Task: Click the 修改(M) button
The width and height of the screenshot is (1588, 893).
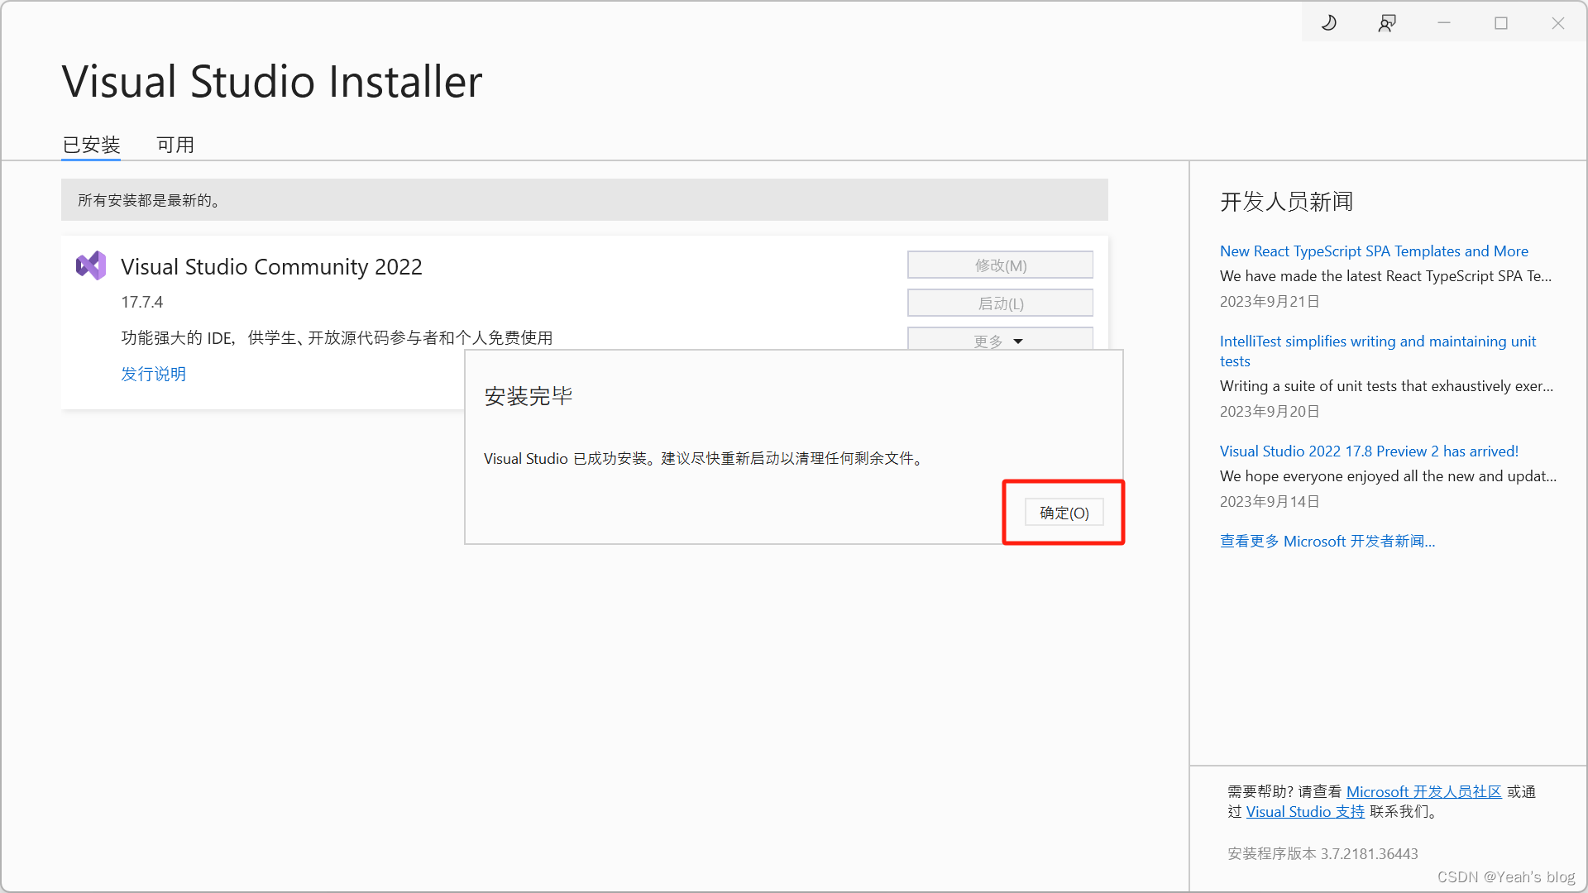Action: point(999,265)
